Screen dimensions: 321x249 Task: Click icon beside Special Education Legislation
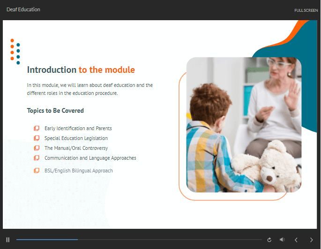click(x=37, y=138)
